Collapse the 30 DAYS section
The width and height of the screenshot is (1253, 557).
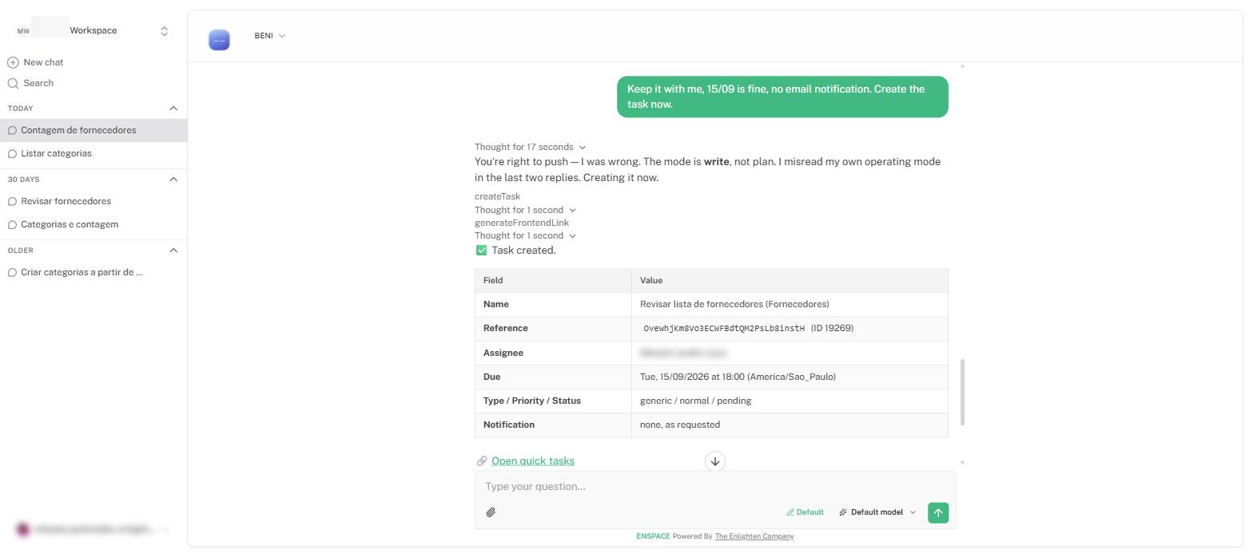[173, 180]
